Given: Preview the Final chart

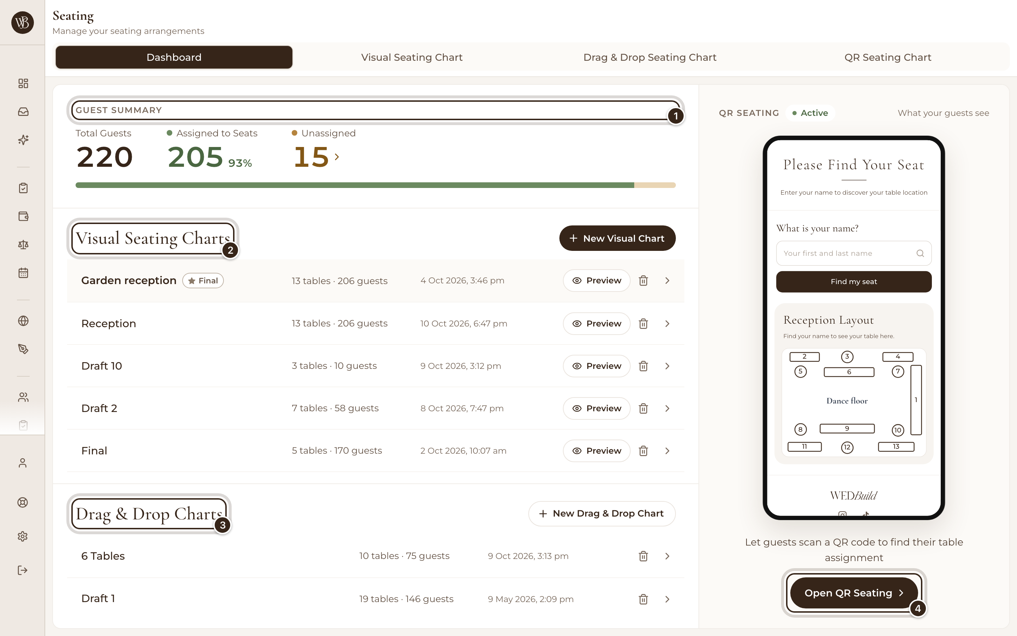Looking at the screenshot, I should [x=596, y=451].
